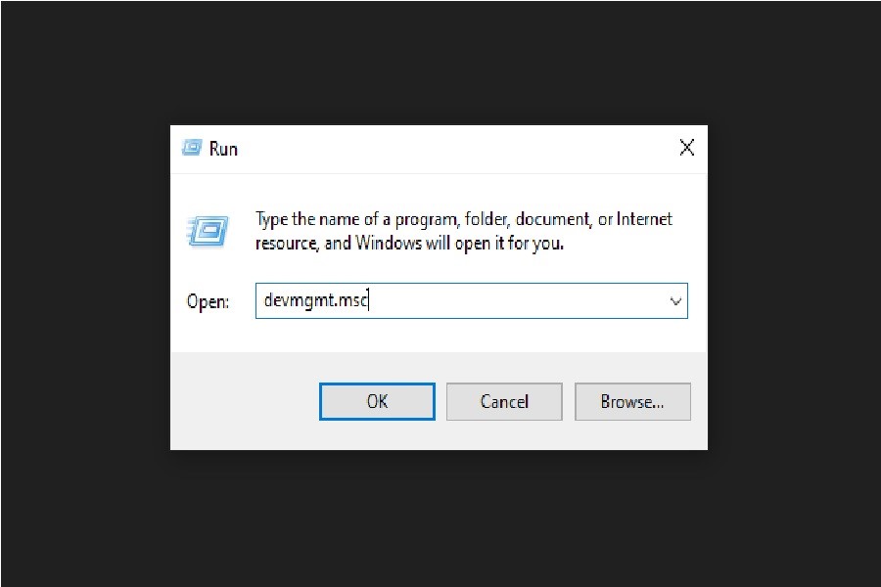Click the word "document" in the description text
881x587 pixels.
click(x=553, y=219)
